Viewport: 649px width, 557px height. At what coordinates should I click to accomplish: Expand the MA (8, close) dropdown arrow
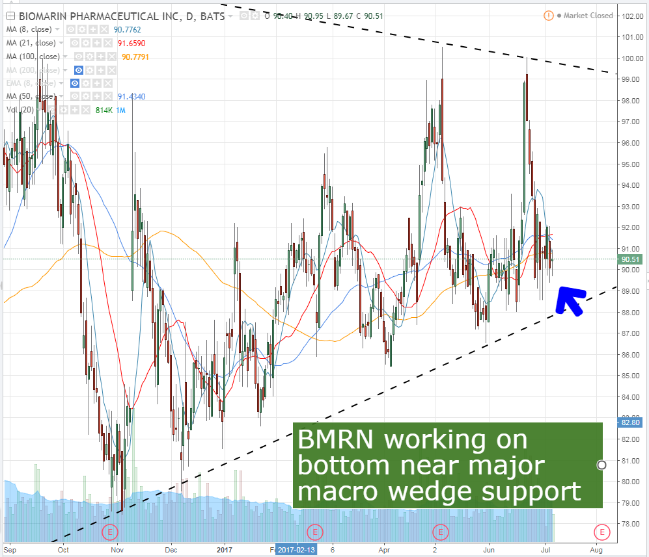click(57, 29)
